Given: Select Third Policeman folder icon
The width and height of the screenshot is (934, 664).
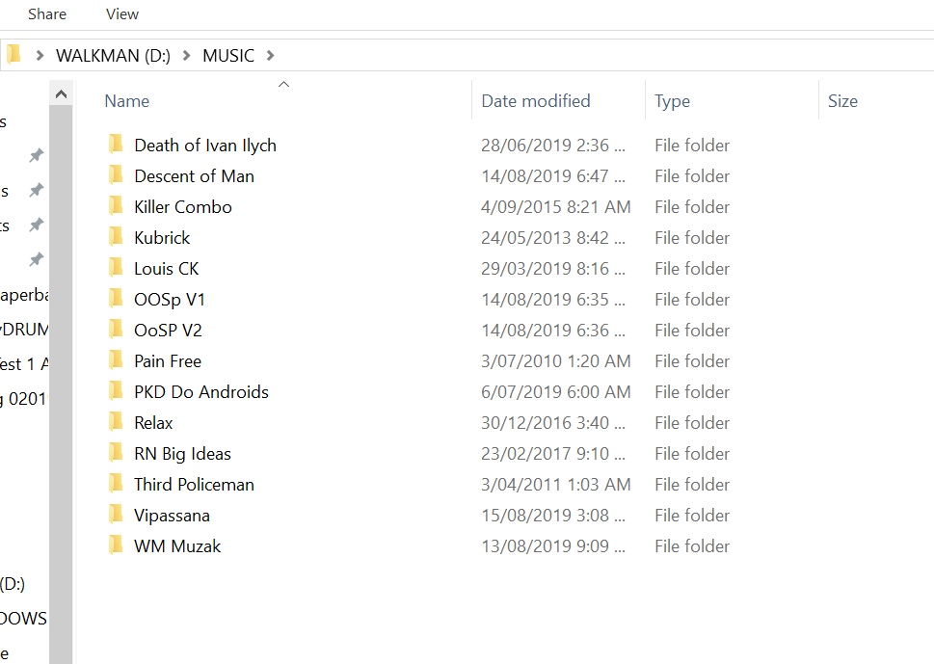Looking at the screenshot, I should pos(116,484).
